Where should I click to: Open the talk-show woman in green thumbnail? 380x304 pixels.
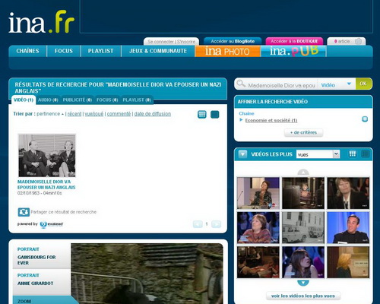coord(258,193)
